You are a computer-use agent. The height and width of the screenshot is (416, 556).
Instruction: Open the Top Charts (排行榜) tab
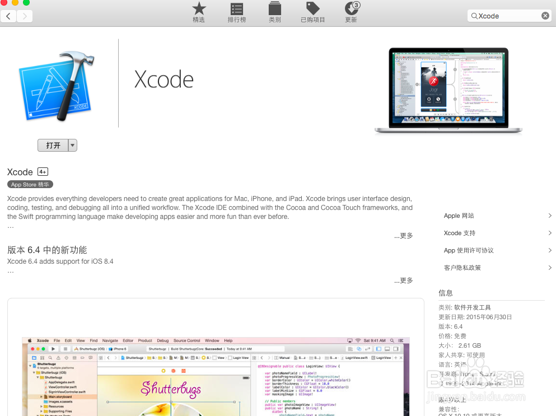[x=236, y=12]
